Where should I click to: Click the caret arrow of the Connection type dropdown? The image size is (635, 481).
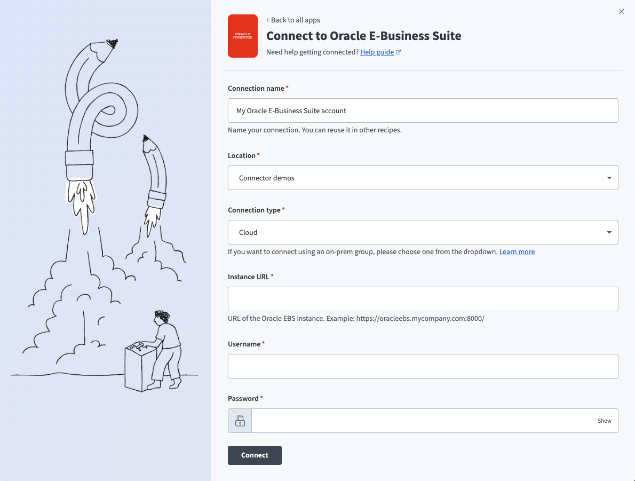pyautogui.click(x=609, y=232)
